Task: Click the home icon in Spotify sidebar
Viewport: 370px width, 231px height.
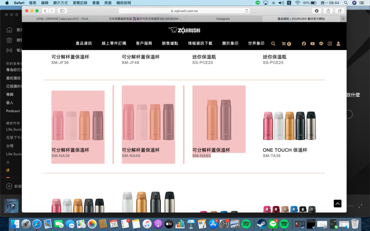Action: [9, 30]
